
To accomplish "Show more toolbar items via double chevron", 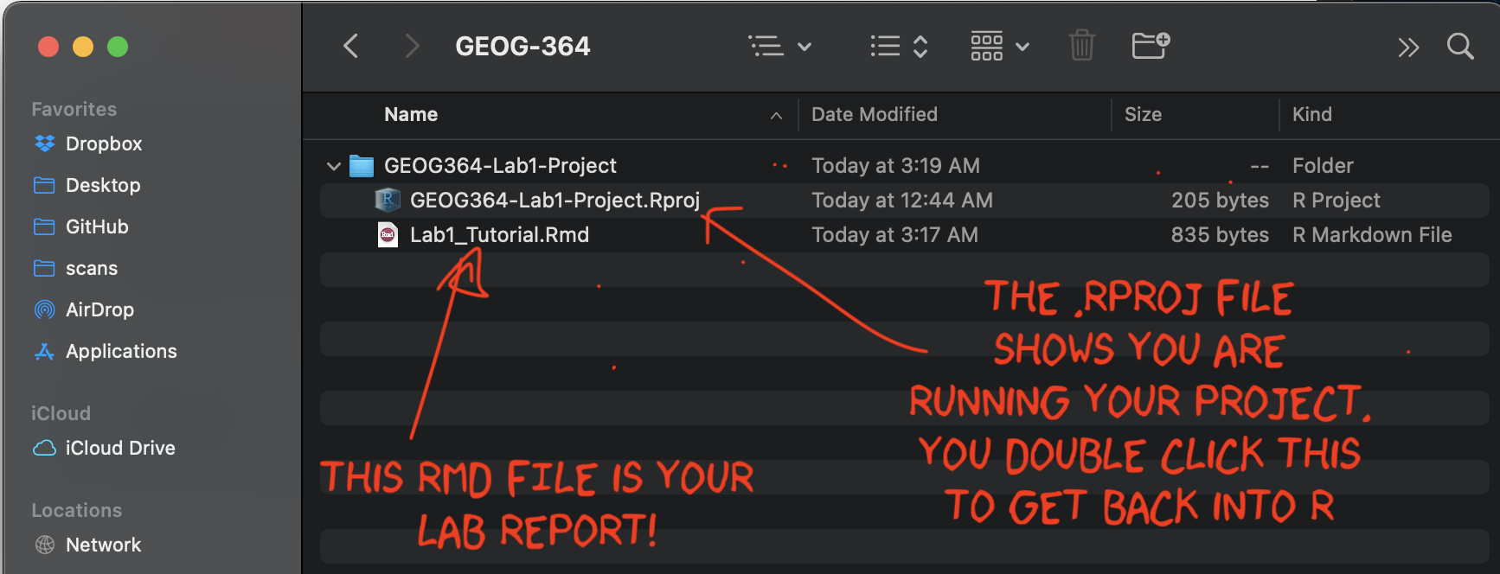I will [x=1408, y=47].
